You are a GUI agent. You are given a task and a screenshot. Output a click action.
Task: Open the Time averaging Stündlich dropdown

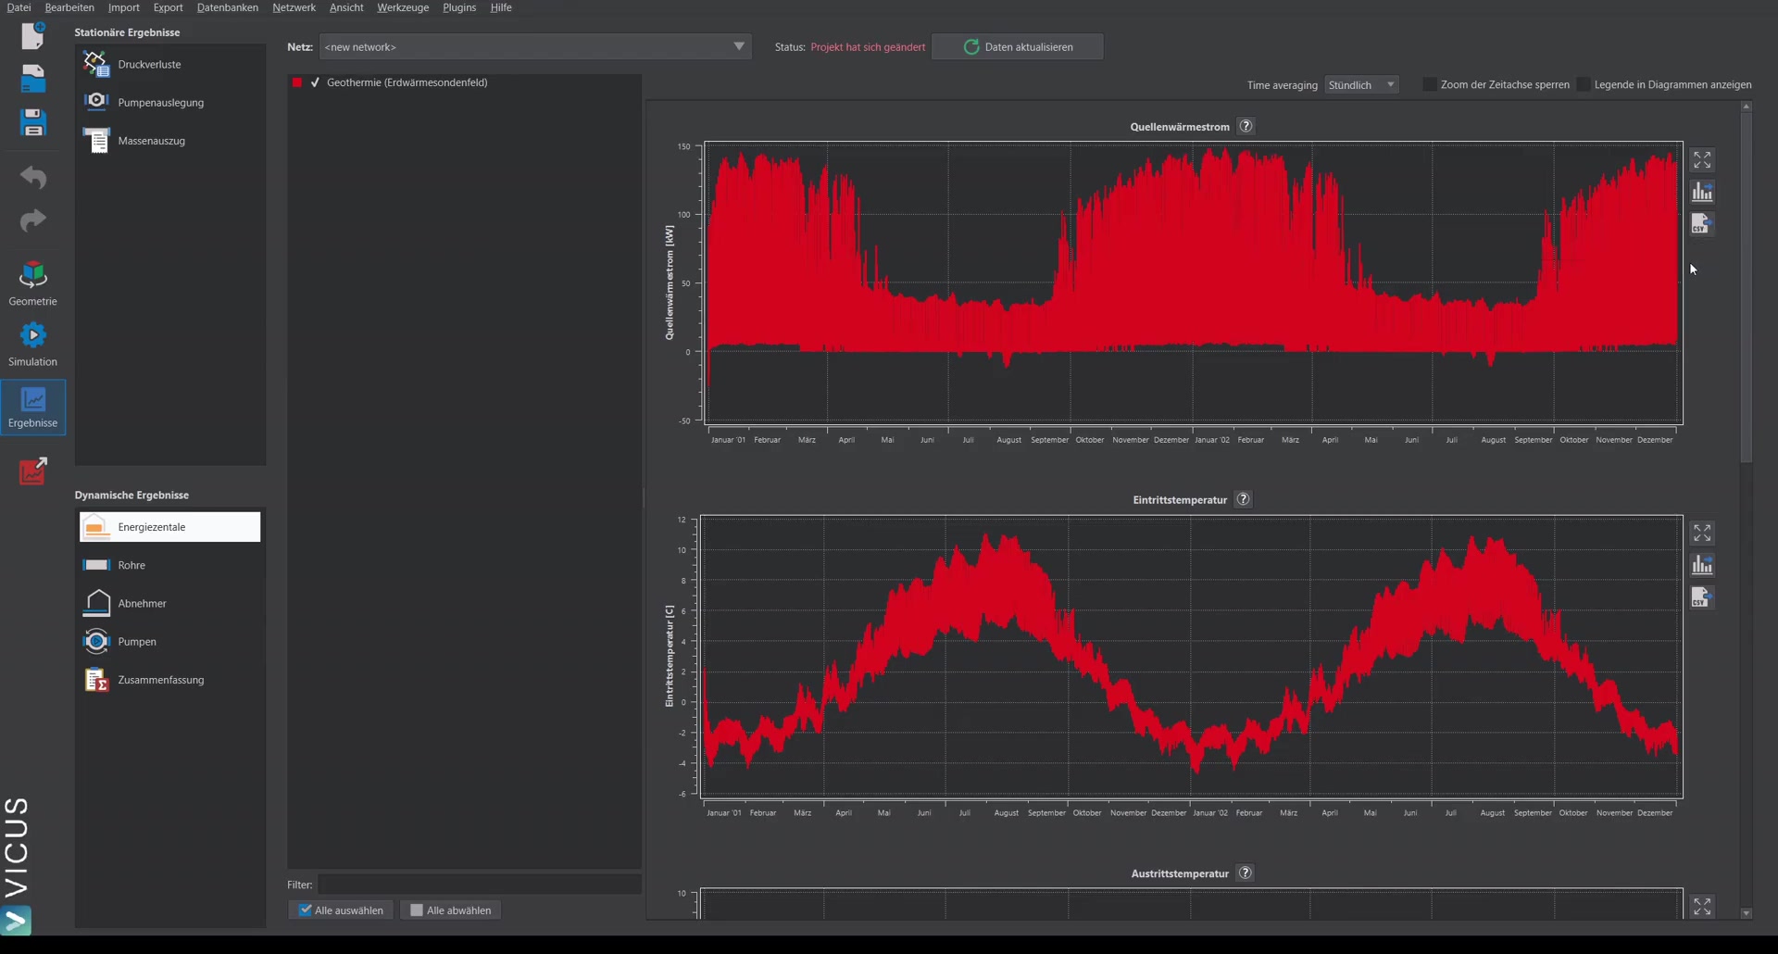pyautogui.click(x=1361, y=84)
